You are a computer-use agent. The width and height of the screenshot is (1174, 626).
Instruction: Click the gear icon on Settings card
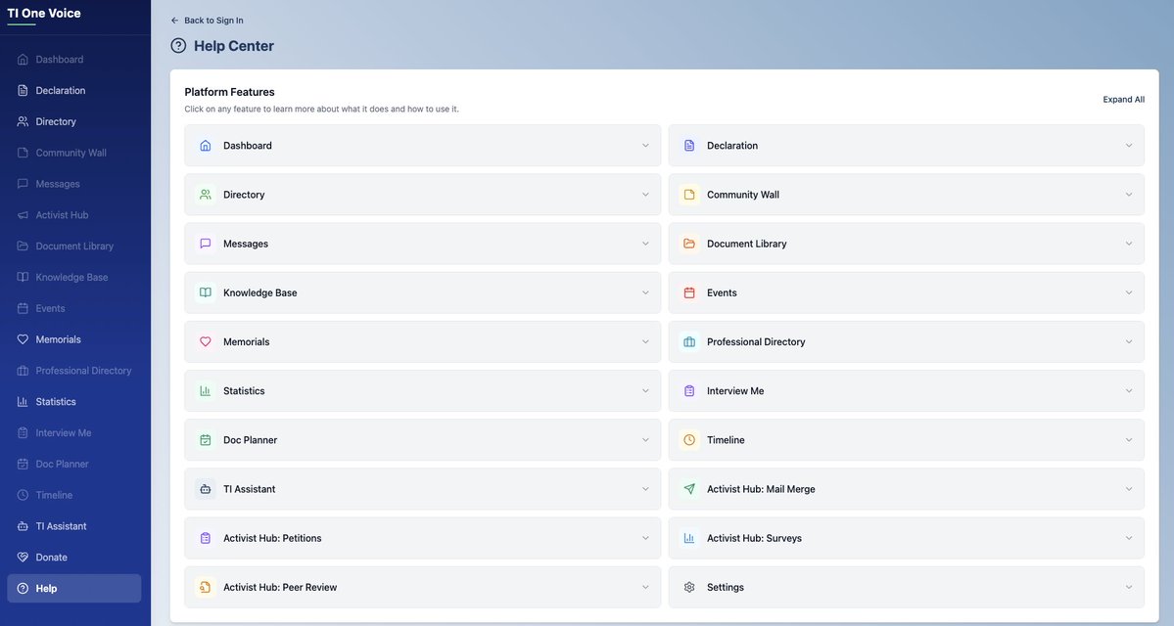(688, 587)
